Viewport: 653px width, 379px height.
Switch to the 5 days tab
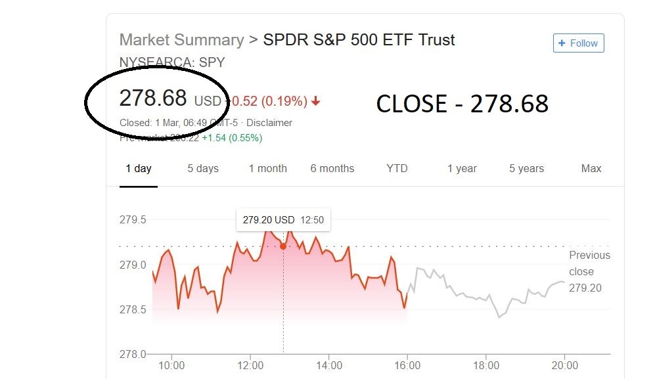(203, 169)
